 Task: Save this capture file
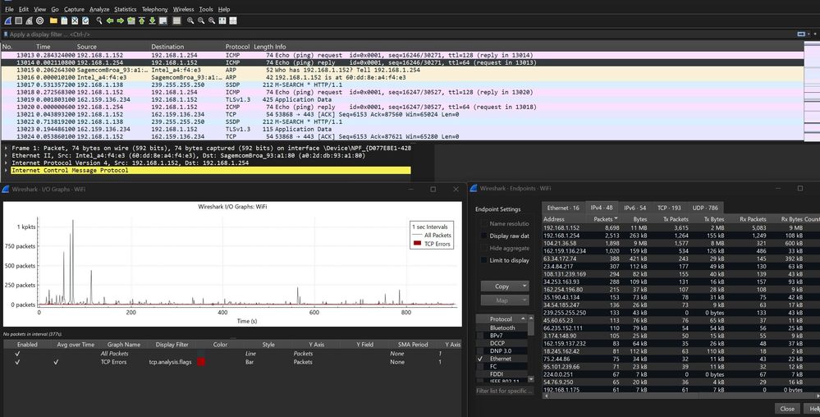[64, 21]
